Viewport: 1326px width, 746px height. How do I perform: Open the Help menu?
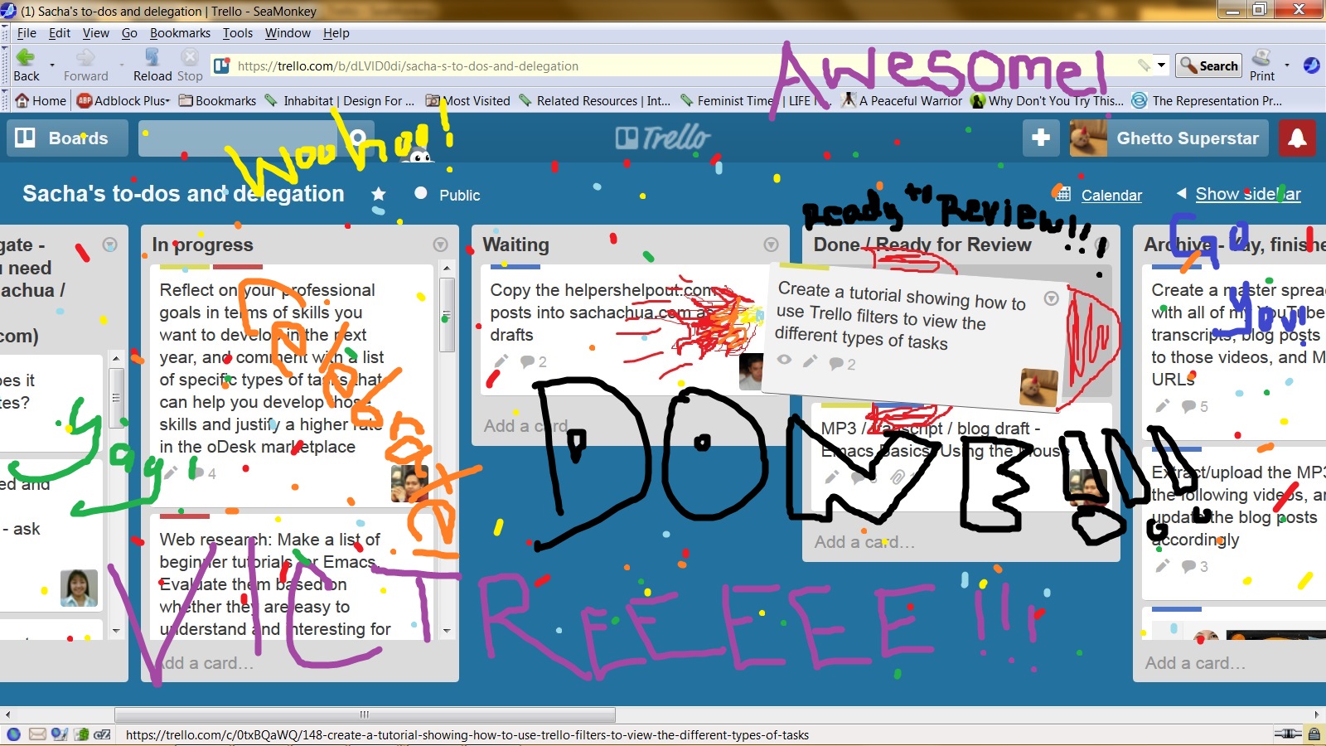pyautogui.click(x=336, y=33)
